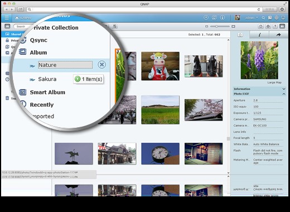
Task: Click the photo grid scrollbar handle
Action: [x=228, y=139]
